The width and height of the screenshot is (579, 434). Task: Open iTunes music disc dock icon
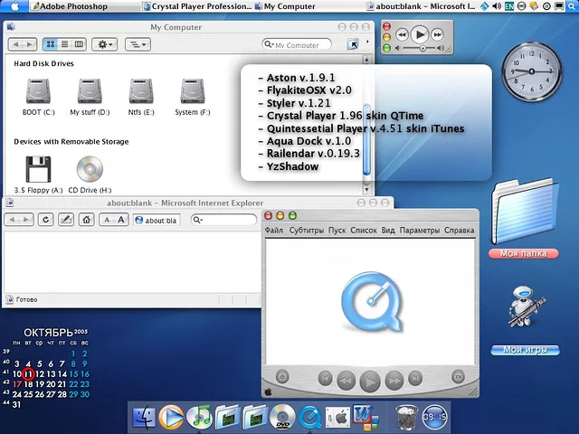pyautogui.click(x=199, y=418)
